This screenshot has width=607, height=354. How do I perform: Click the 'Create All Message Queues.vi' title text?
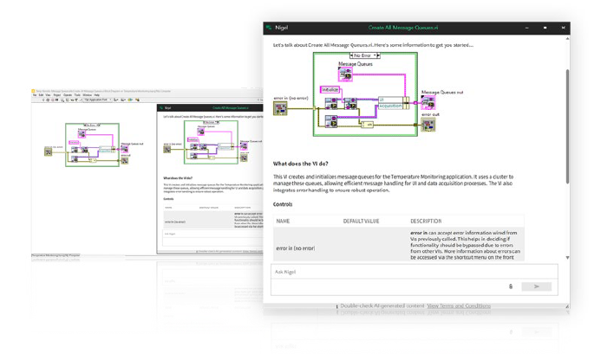click(x=403, y=28)
